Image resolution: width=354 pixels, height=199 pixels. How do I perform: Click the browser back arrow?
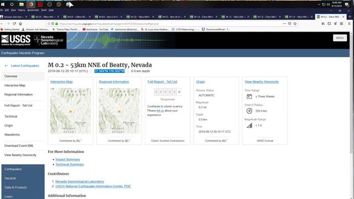pos(2,23)
